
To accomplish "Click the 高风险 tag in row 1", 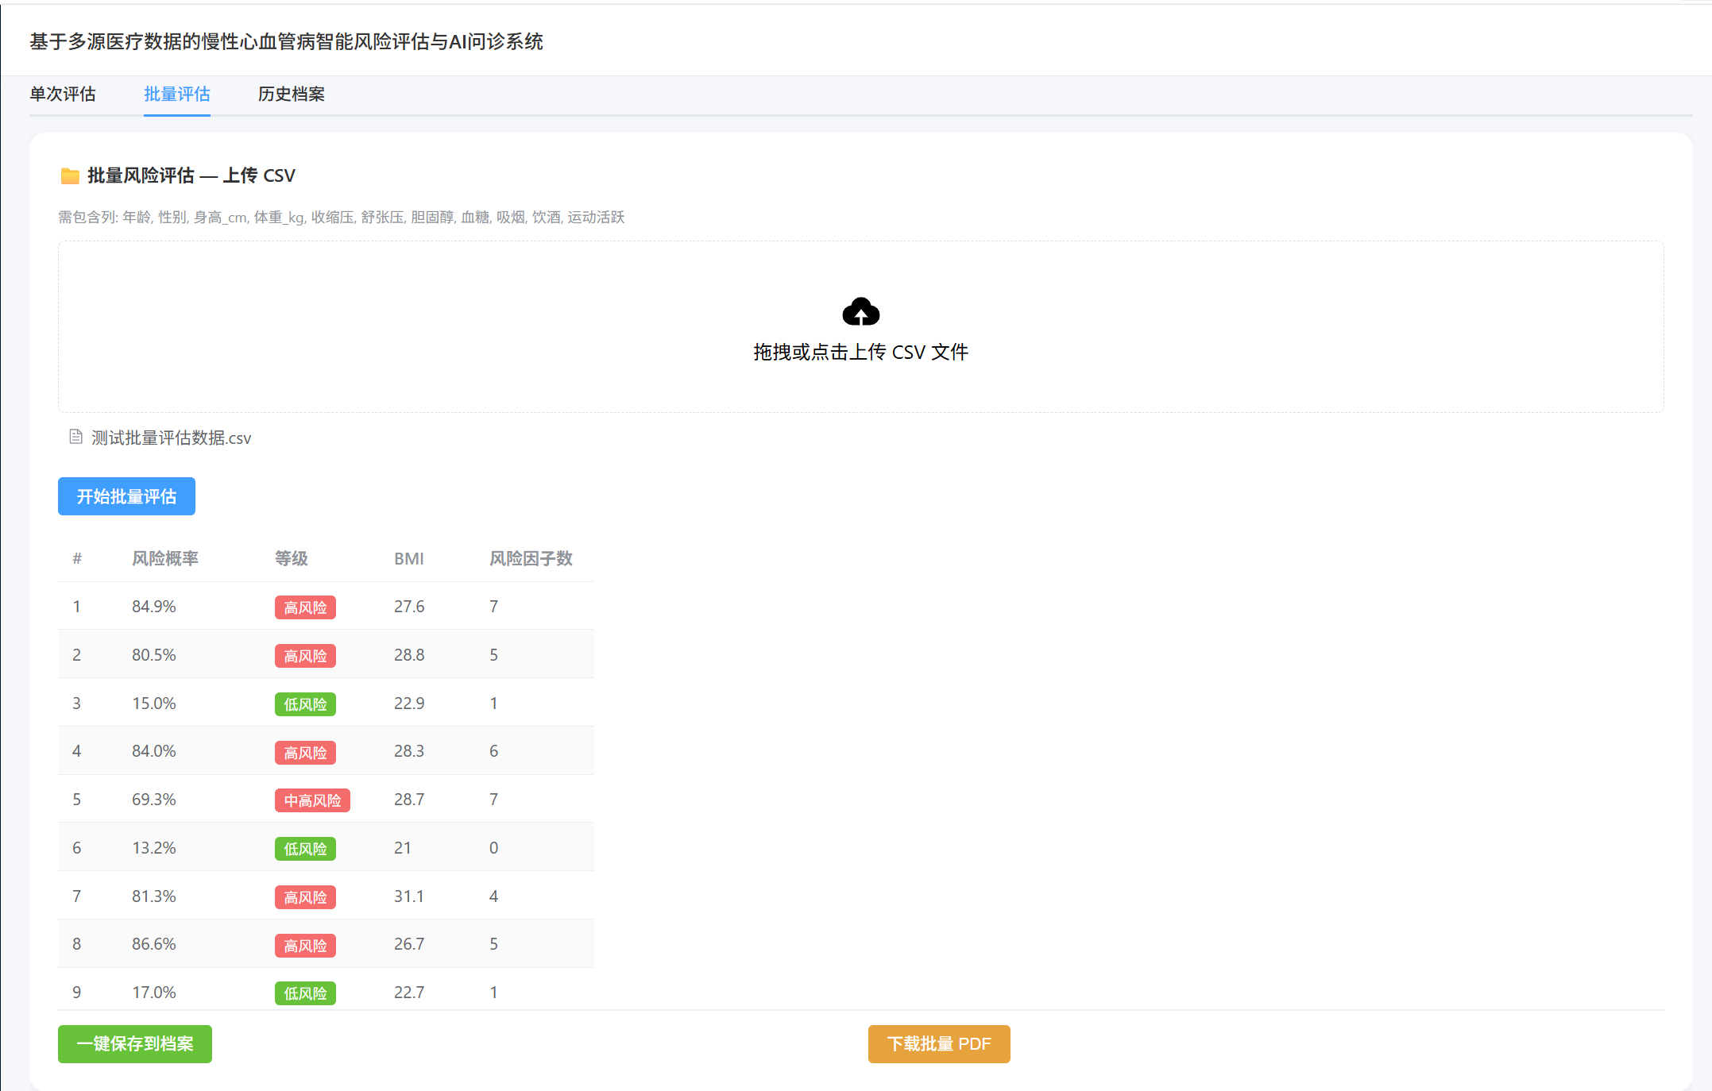I will [x=305, y=607].
